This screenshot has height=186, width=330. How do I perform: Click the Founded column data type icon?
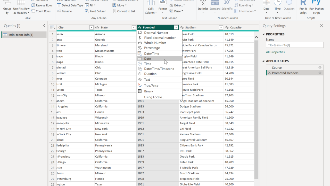pos(139,28)
